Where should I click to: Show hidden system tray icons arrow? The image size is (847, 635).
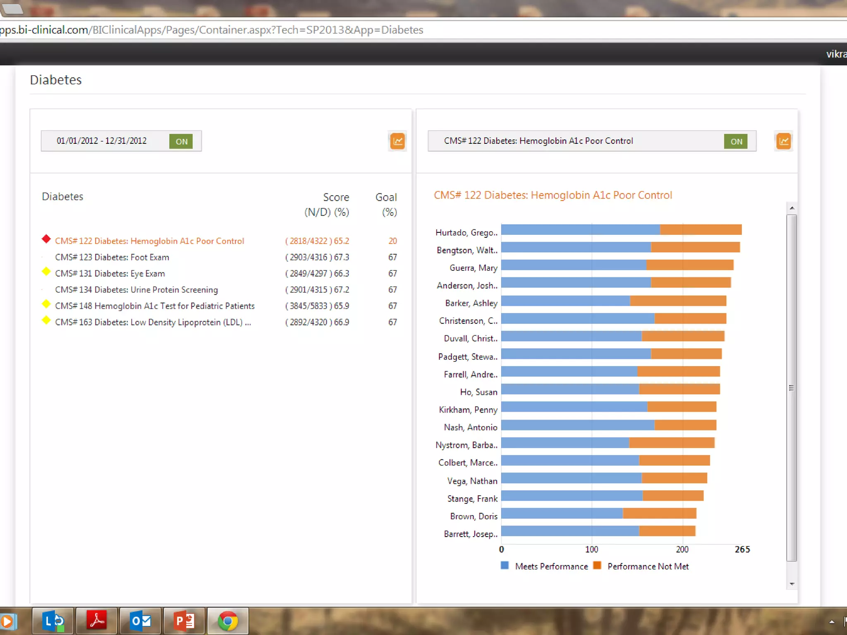point(832,622)
